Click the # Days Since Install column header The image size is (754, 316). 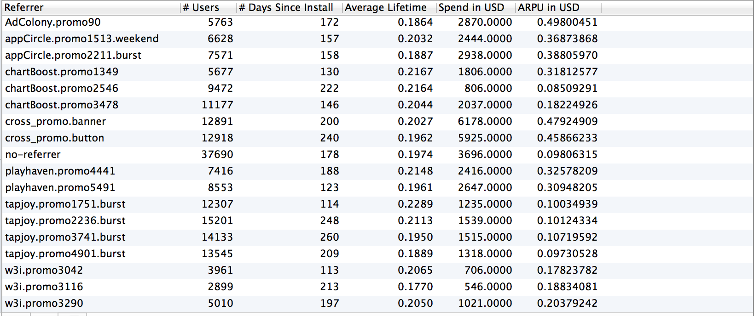290,7
